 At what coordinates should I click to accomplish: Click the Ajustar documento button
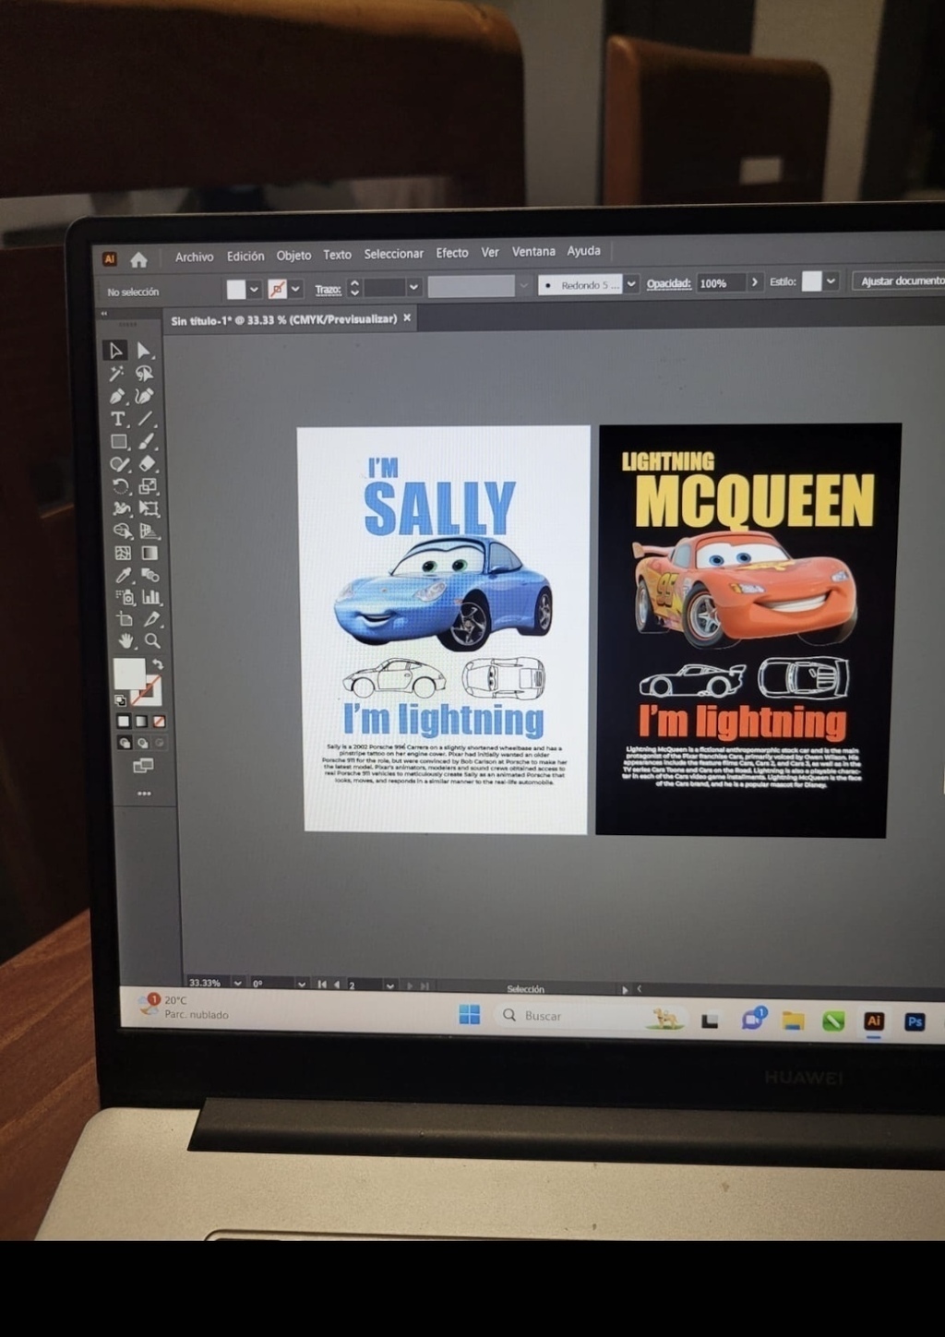point(900,281)
